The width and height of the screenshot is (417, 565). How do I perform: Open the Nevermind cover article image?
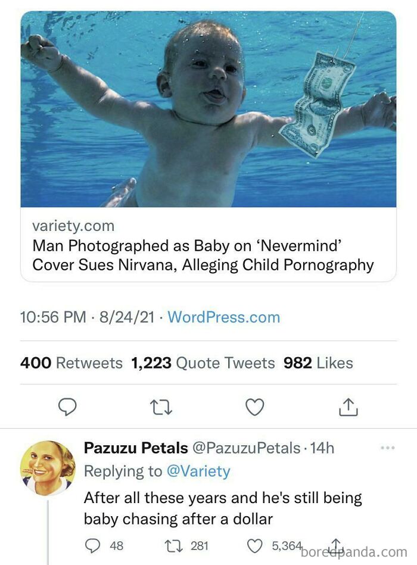point(208,110)
